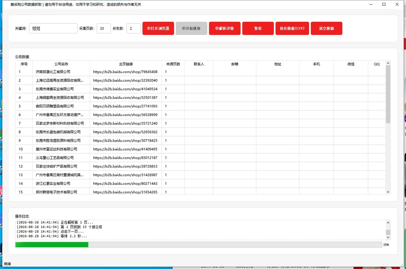The image size is (406, 269).
Task: Click link https://b2b.baidu.com/shop/31654265
Action: click(125, 192)
